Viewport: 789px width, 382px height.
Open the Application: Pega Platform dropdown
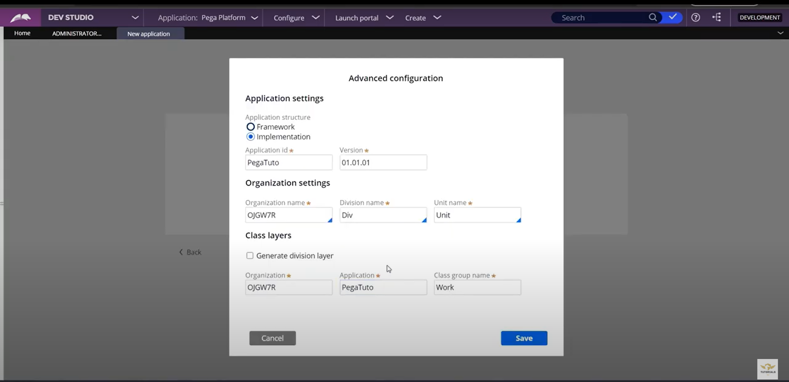(x=208, y=18)
